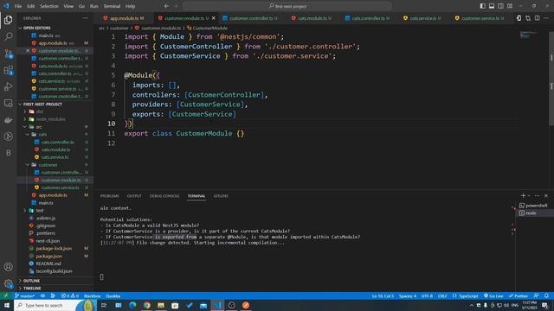Select the node terminal entry

click(x=533, y=213)
